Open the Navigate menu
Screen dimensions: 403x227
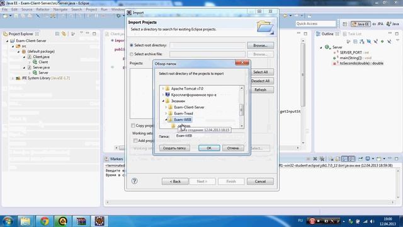[60, 9]
